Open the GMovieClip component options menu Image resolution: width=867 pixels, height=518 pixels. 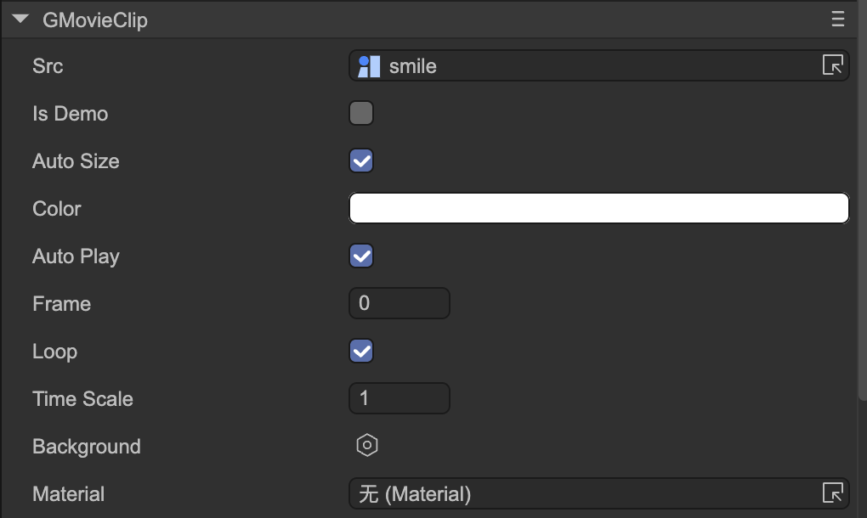pos(838,19)
